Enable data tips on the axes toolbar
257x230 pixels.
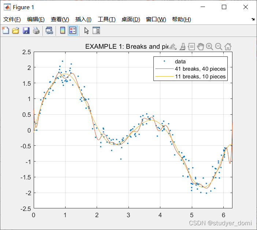click(x=191, y=47)
